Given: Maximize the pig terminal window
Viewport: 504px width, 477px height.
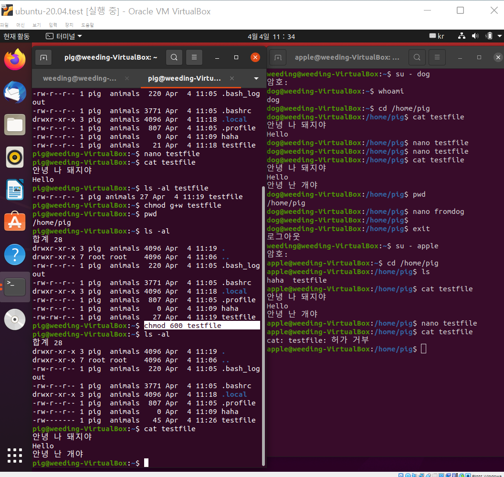Looking at the screenshot, I should click(x=236, y=57).
